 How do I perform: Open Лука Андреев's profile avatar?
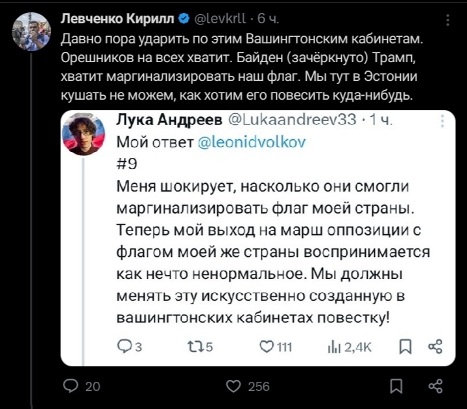[x=84, y=134]
